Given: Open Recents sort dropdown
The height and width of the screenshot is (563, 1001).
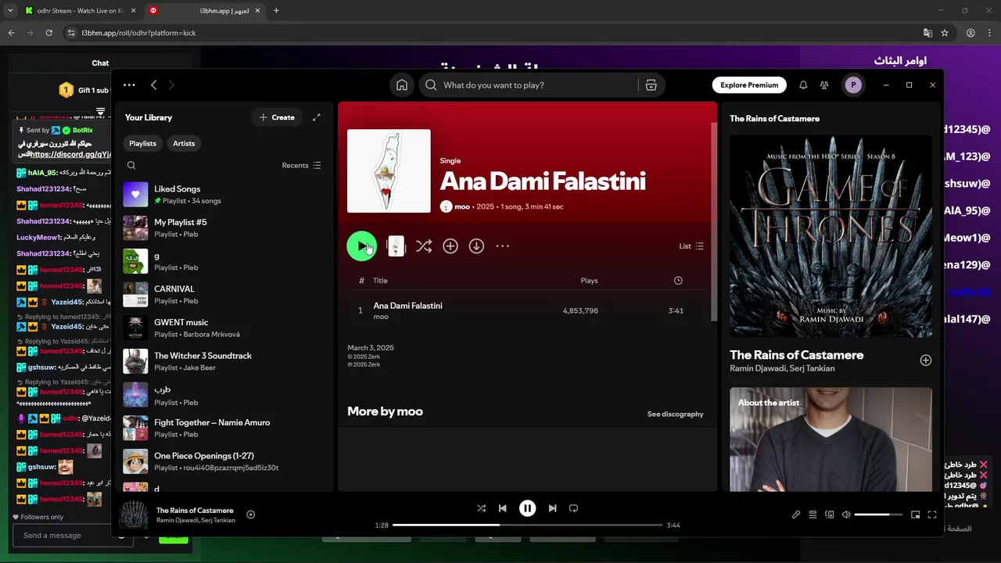Looking at the screenshot, I should 301,165.
